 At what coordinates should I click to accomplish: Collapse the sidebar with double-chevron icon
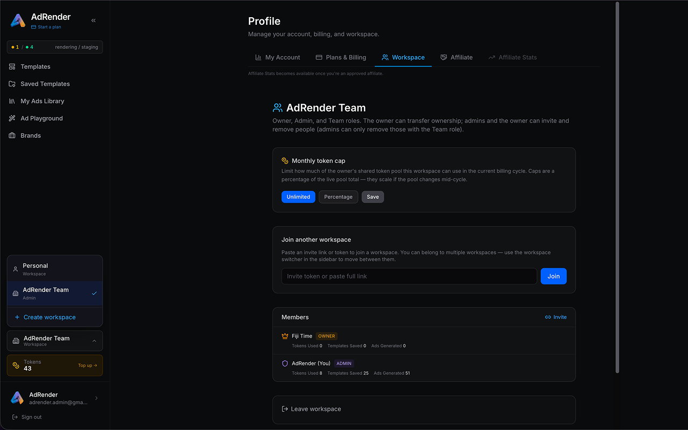[x=94, y=20]
